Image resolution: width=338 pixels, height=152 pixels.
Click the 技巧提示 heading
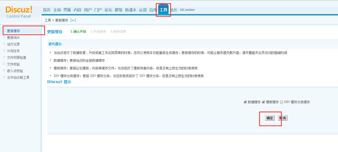point(55,44)
